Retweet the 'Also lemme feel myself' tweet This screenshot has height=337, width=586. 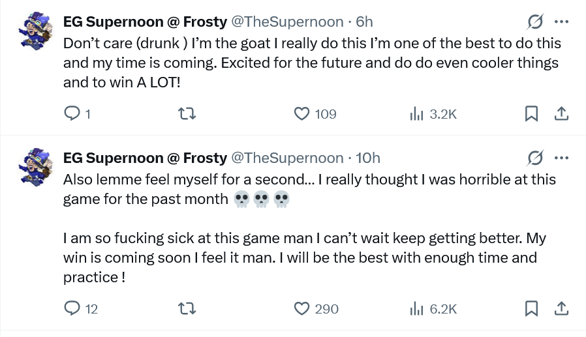point(187,308)
